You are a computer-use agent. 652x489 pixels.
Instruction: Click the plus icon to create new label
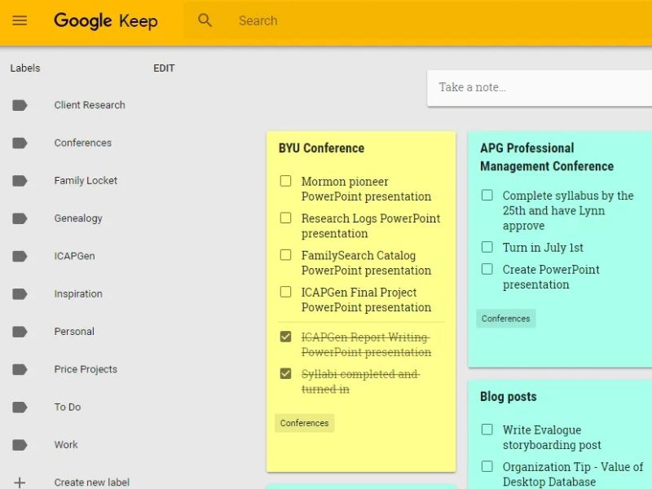[x=18, y=481]
